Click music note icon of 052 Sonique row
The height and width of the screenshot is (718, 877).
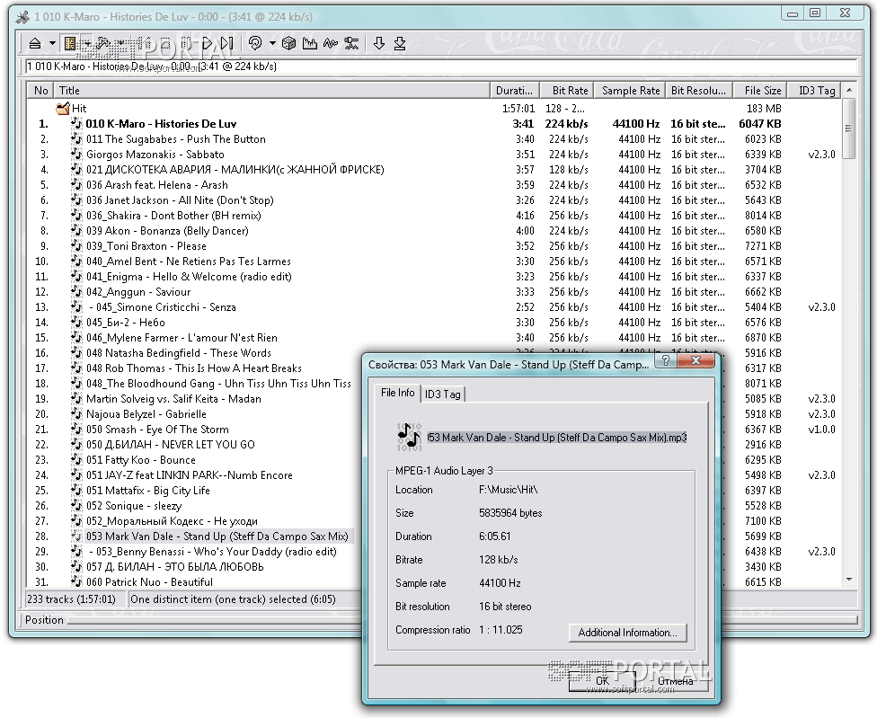point(76,506)
